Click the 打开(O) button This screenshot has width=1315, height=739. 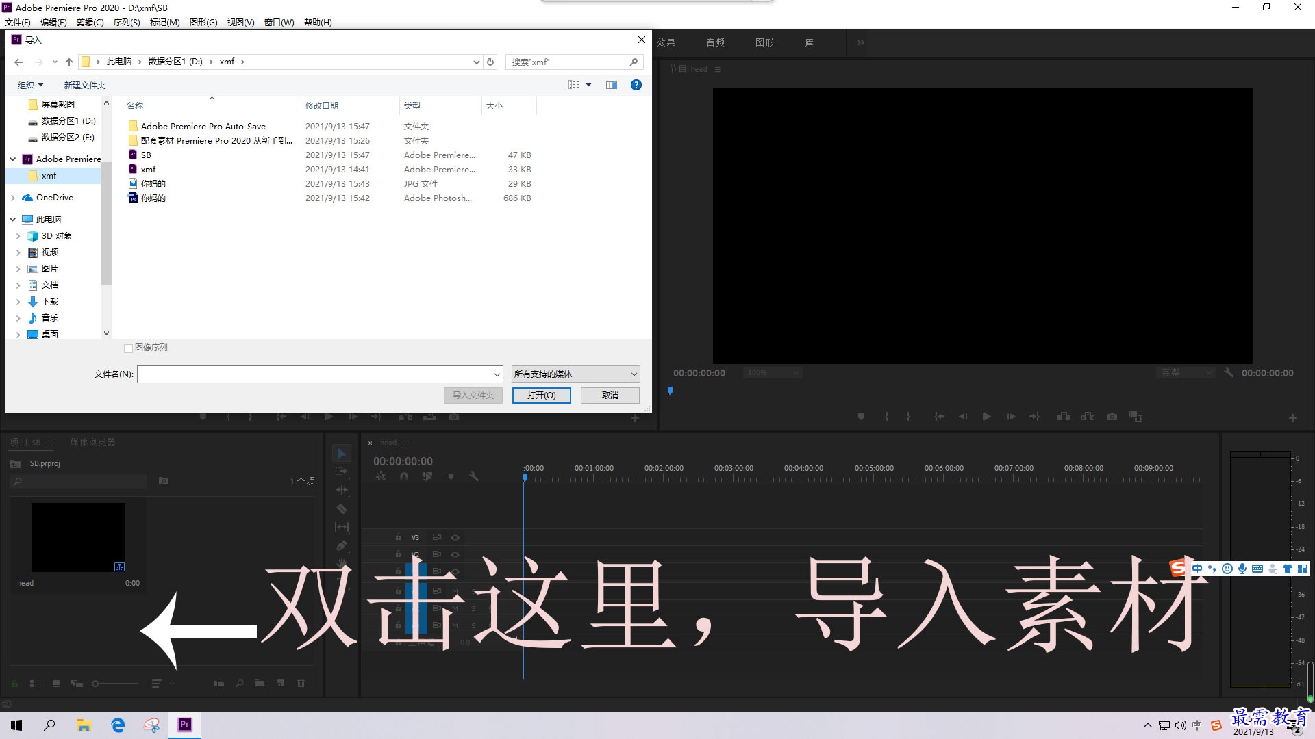[x=541, y=396]
